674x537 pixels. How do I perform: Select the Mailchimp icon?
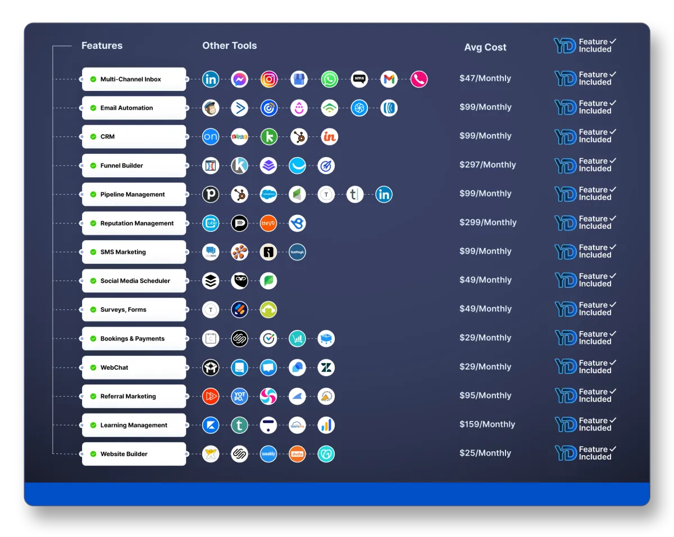(211, 108)
